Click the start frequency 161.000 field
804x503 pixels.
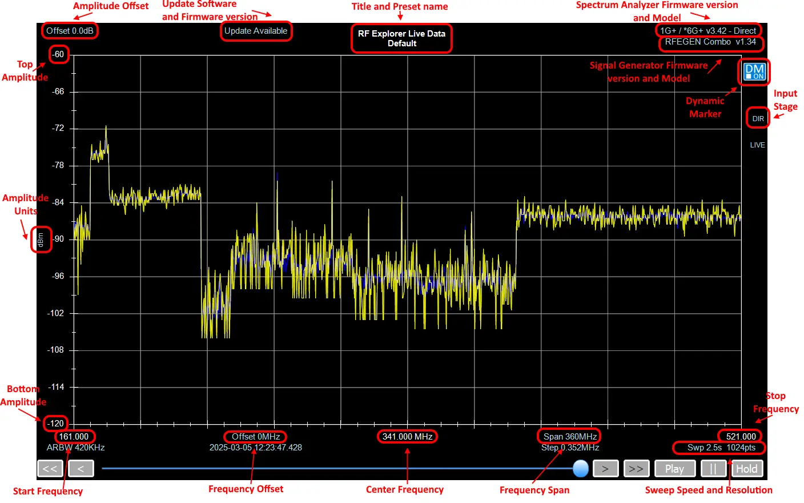[74, 437]
